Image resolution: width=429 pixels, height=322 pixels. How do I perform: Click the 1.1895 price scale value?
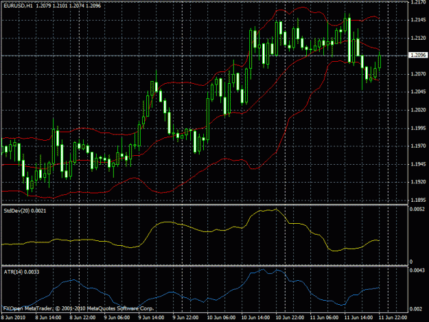418,200
